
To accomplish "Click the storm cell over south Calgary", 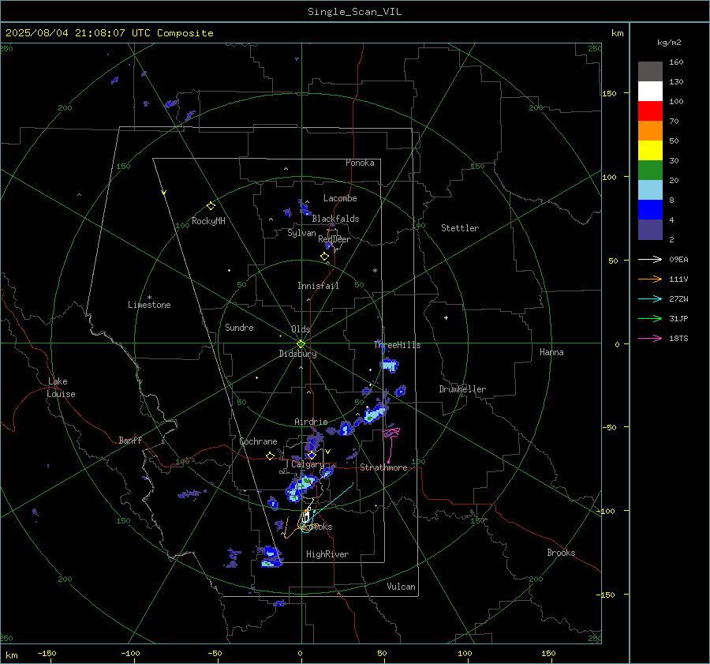I will pyautogui.click(x=301, y=487).
